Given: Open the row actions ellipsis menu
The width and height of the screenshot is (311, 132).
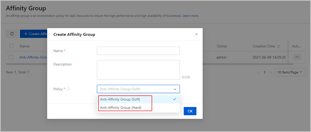Looking at the screenshot, I should point(297,57).
